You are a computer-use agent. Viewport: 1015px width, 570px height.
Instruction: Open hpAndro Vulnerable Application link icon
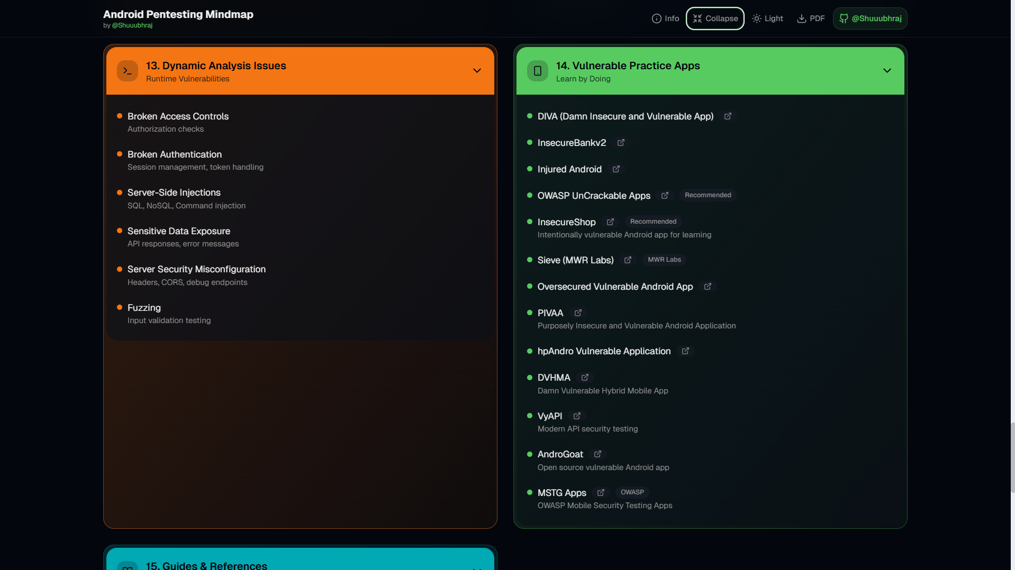pyautogui.click(x=685, y=351)
